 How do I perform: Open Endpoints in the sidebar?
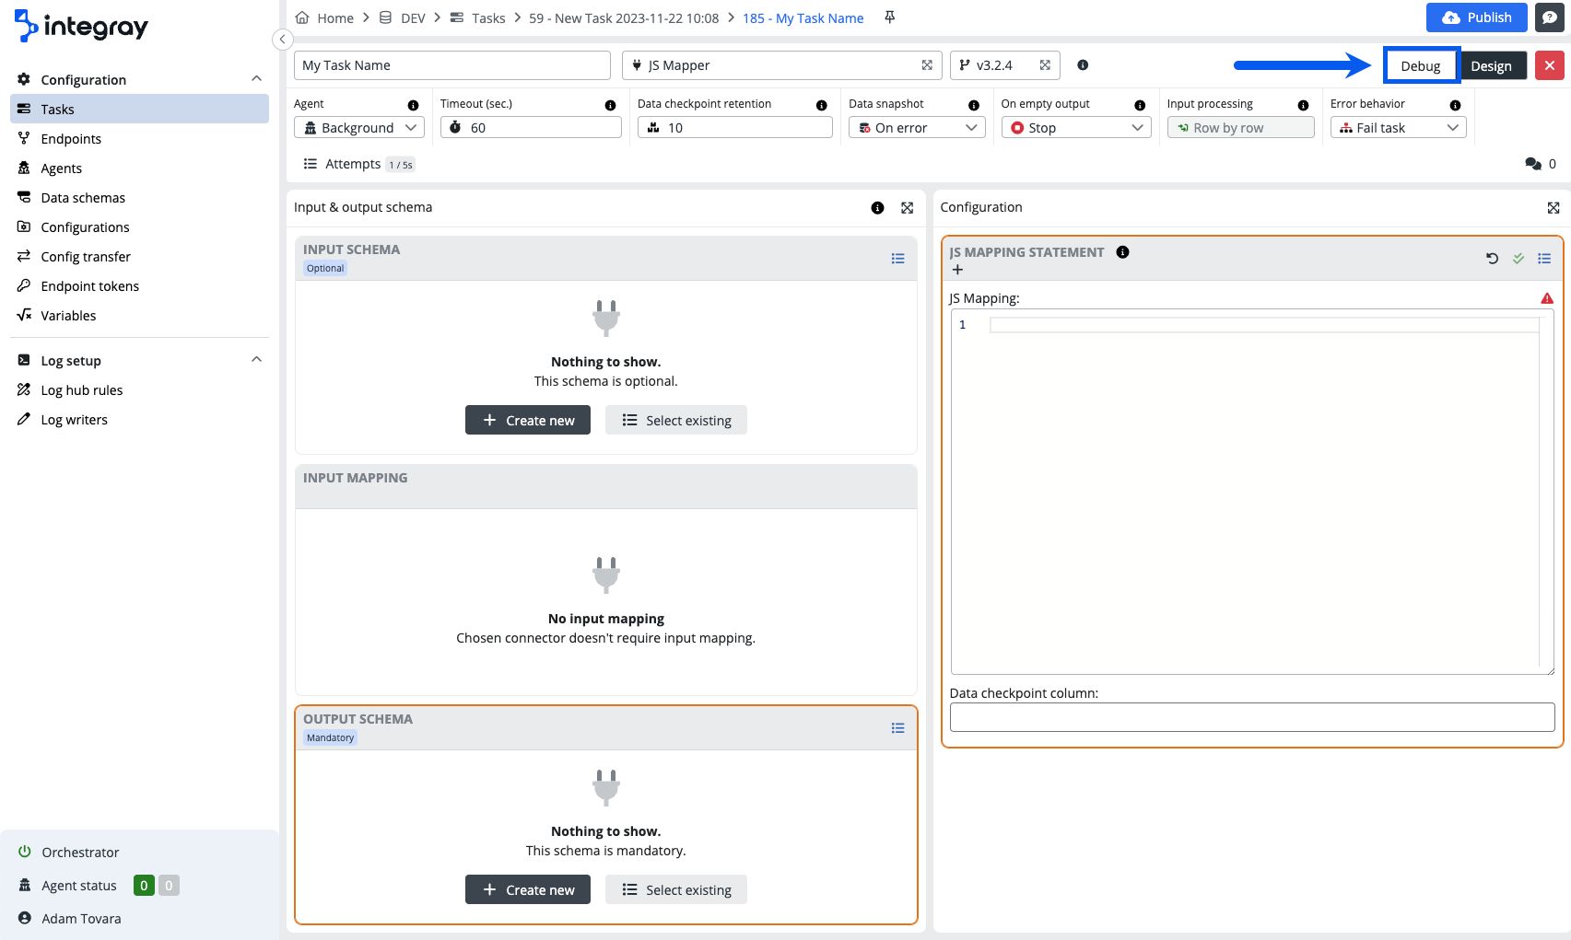point(71,139)
